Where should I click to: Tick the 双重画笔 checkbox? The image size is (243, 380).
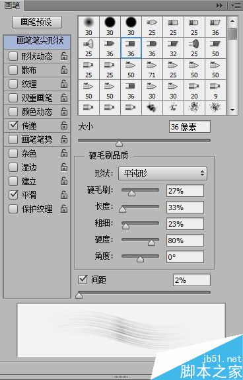click(x=13, y=98)
